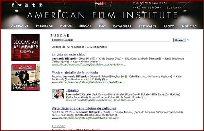Click the Buscar search button
The image size is (204, 131).
[179, 40]
